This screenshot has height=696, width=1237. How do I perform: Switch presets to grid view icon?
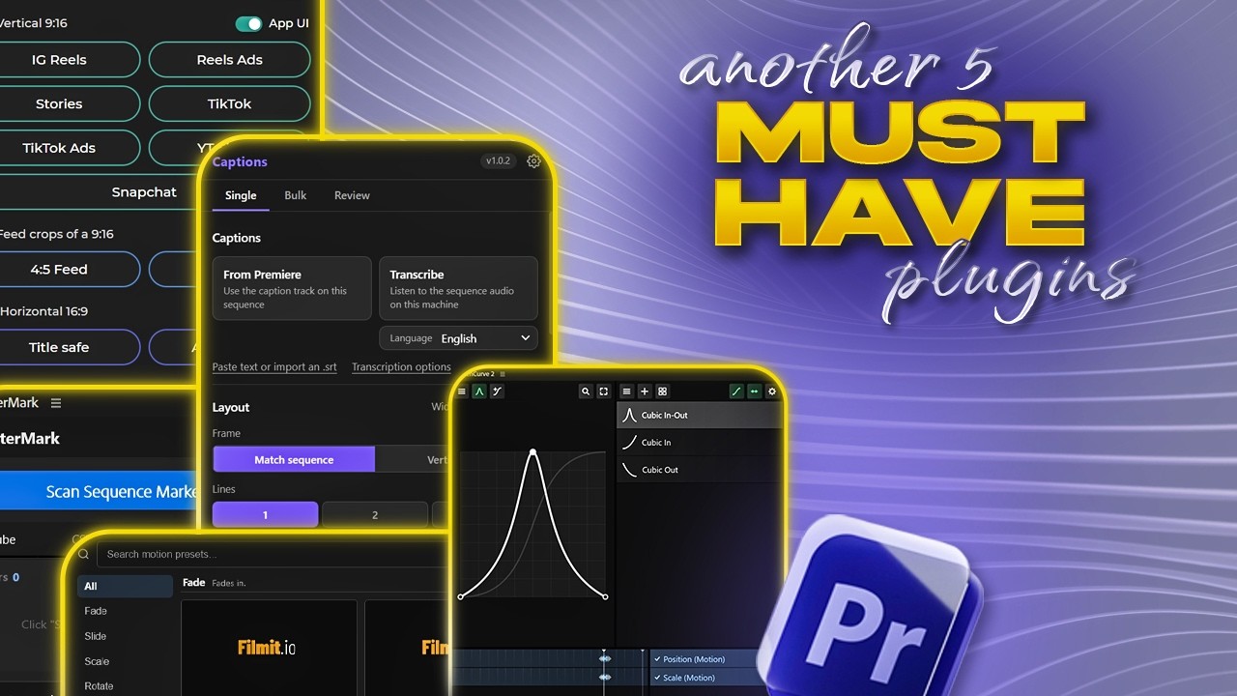[x=662, y=391]
